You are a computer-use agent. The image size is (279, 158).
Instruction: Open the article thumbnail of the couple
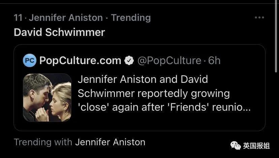[47, 98]
